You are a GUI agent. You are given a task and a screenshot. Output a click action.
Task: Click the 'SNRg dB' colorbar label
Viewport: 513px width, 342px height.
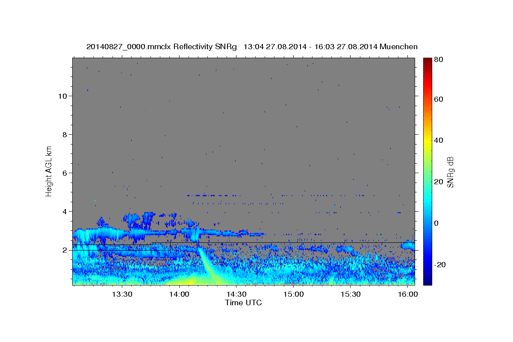[x=450, y=172]
